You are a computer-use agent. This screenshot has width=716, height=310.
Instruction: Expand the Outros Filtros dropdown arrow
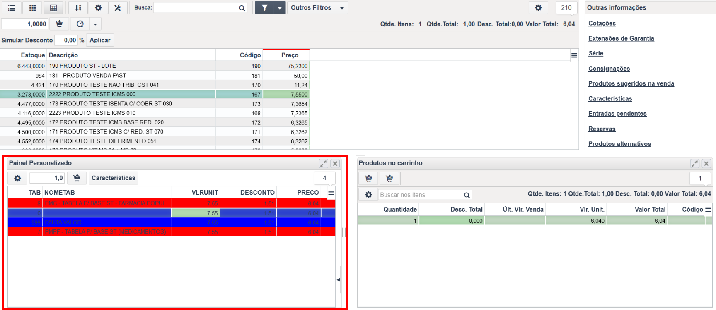click(x=342, y=8)
